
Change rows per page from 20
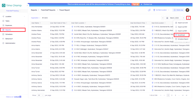click(x=40, y=95)
